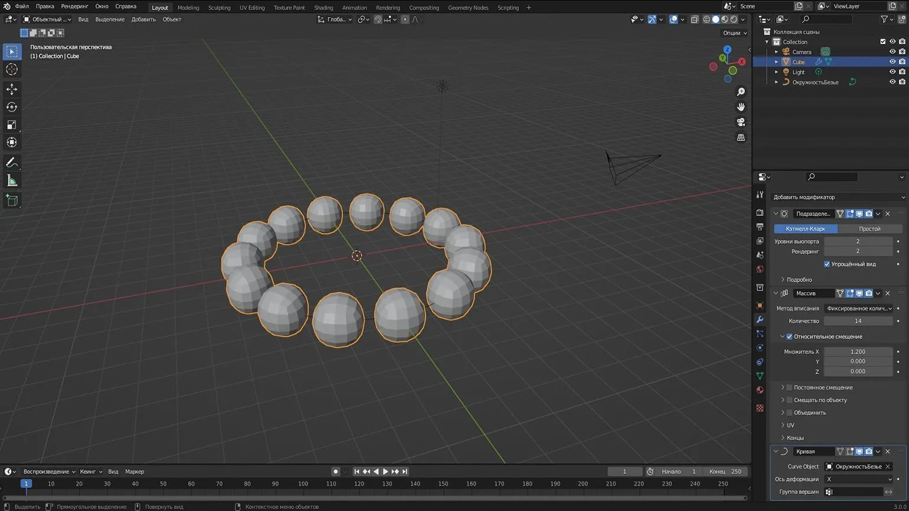Select the Measure ruler tool
The width and height of the screenshot is (909, 511).
tap(12, 181)
